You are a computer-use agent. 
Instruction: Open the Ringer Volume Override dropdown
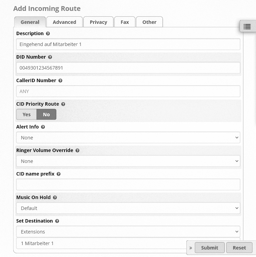click(128, 161)
